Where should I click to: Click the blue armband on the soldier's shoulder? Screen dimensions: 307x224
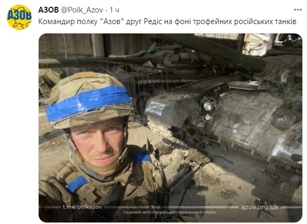142,158
